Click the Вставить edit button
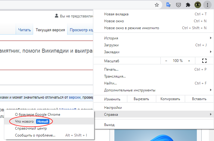 (x=199, y=99)
